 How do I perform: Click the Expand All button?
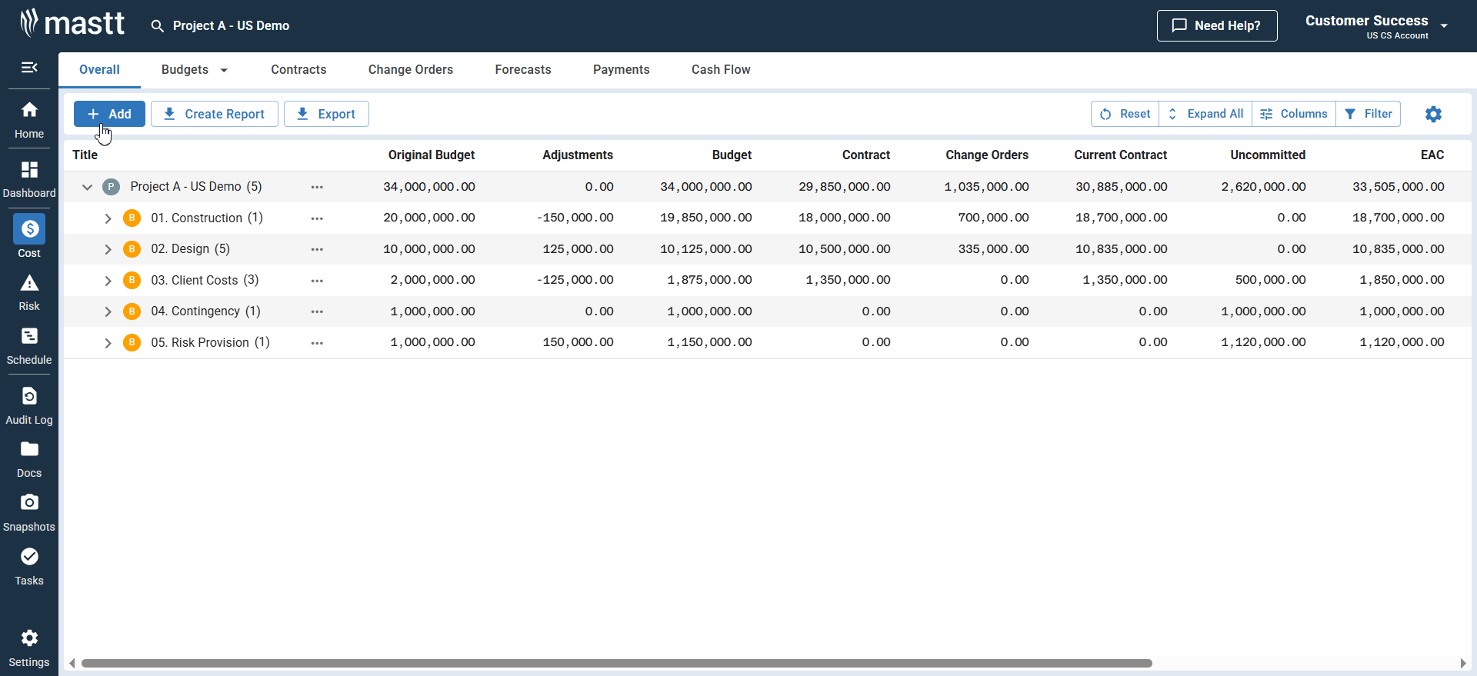[1205, 114]
